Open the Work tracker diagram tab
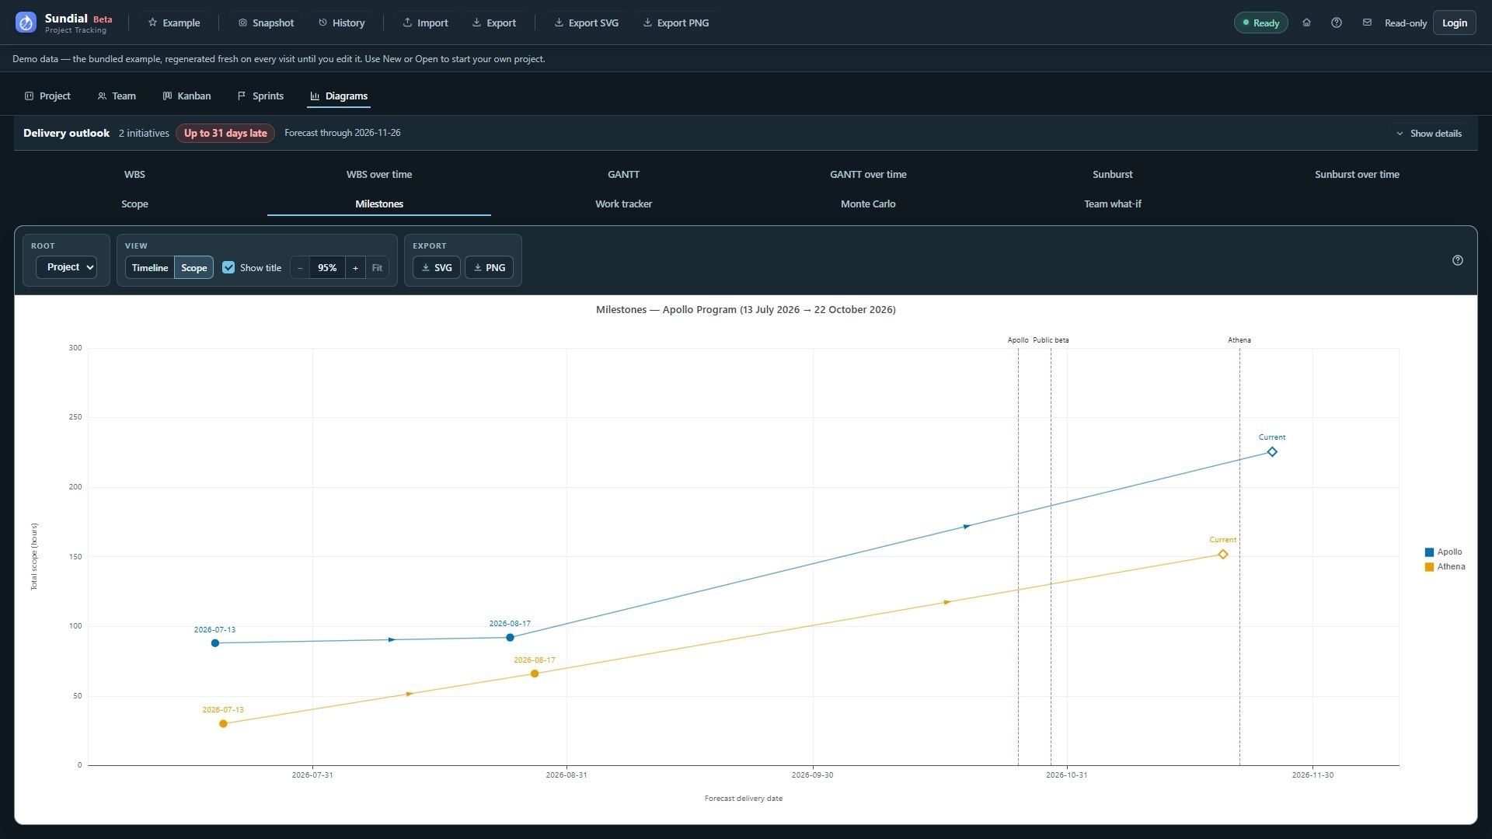 pos(623,204)
